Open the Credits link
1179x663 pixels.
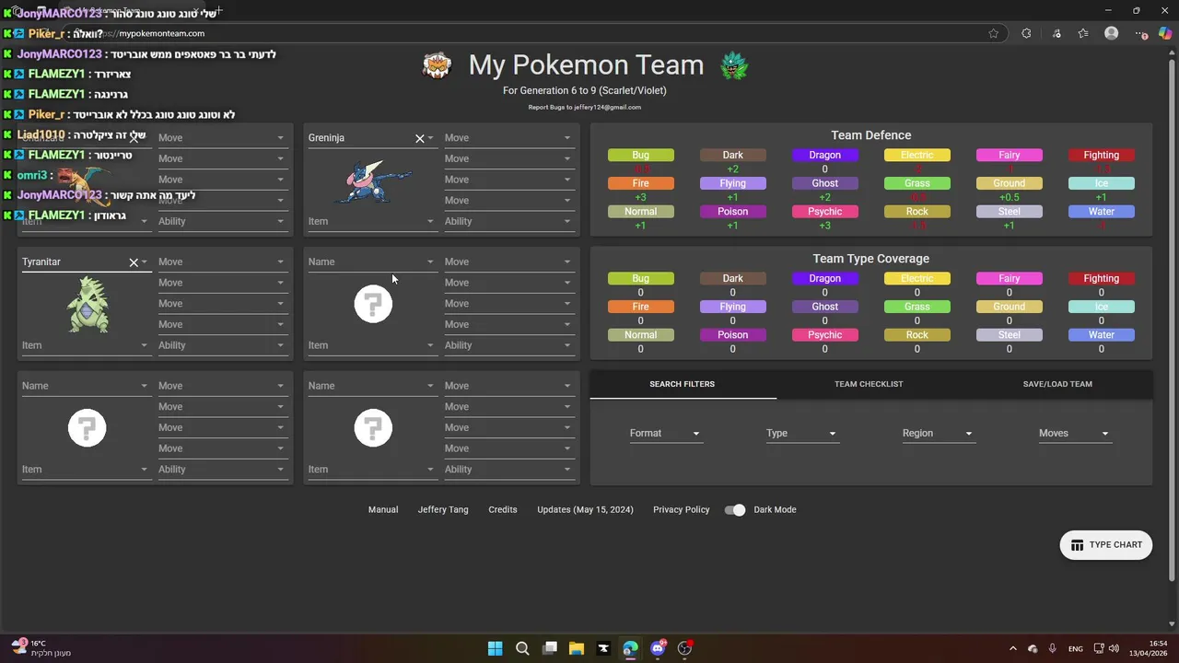(503, 509)
